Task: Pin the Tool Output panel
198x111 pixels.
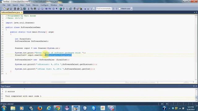Action: point(194,86)
